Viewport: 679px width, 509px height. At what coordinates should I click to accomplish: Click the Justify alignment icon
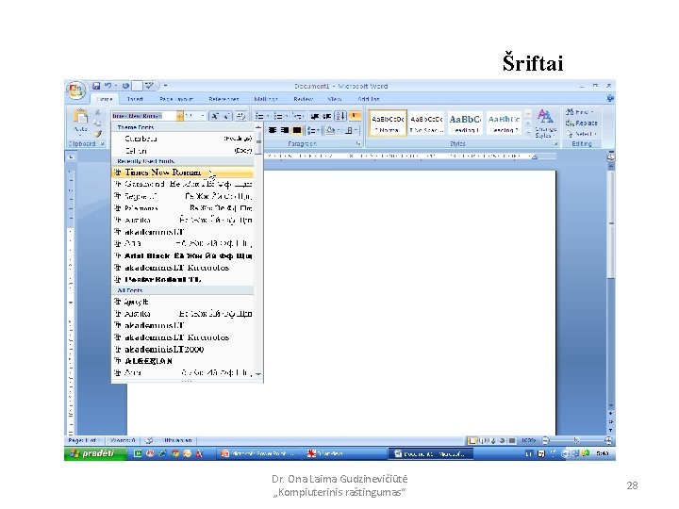click(x=297, y=130)
